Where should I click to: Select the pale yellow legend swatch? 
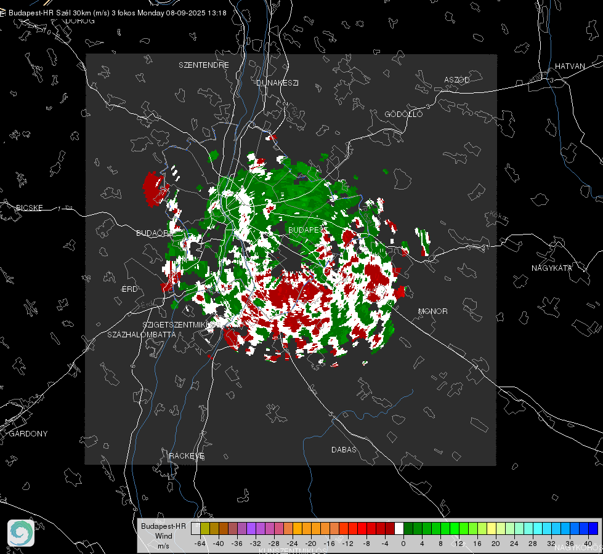pyautogui.click(x=492, y=528)
